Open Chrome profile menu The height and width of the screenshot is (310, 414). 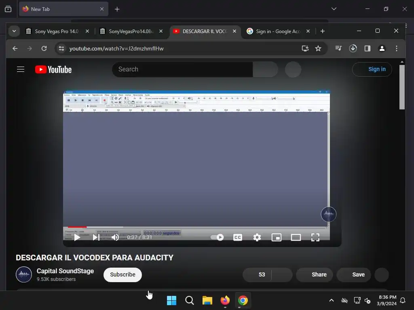click(382, 48)
